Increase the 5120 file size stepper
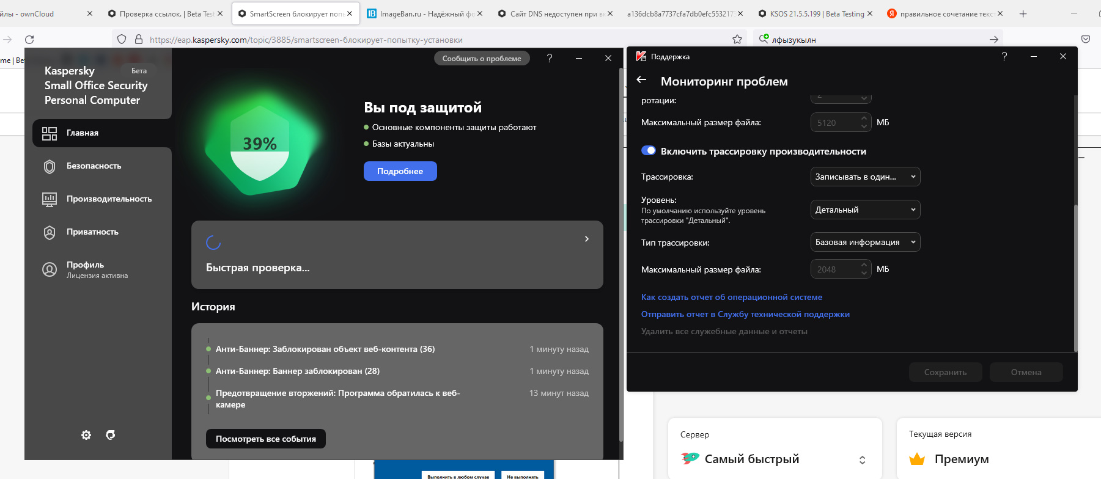The image size is (1101, 479). pyautogui.click(x=864, y=118)
